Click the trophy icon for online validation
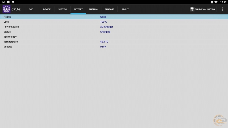 coord(192,9)
